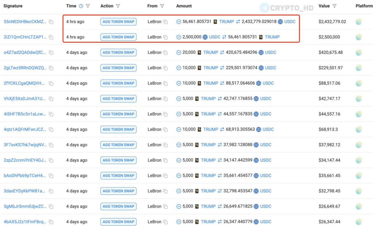
Task: Copy signature 2zpZ2cnmiYnEY4GJ...
Action: (x=51, y=161)
